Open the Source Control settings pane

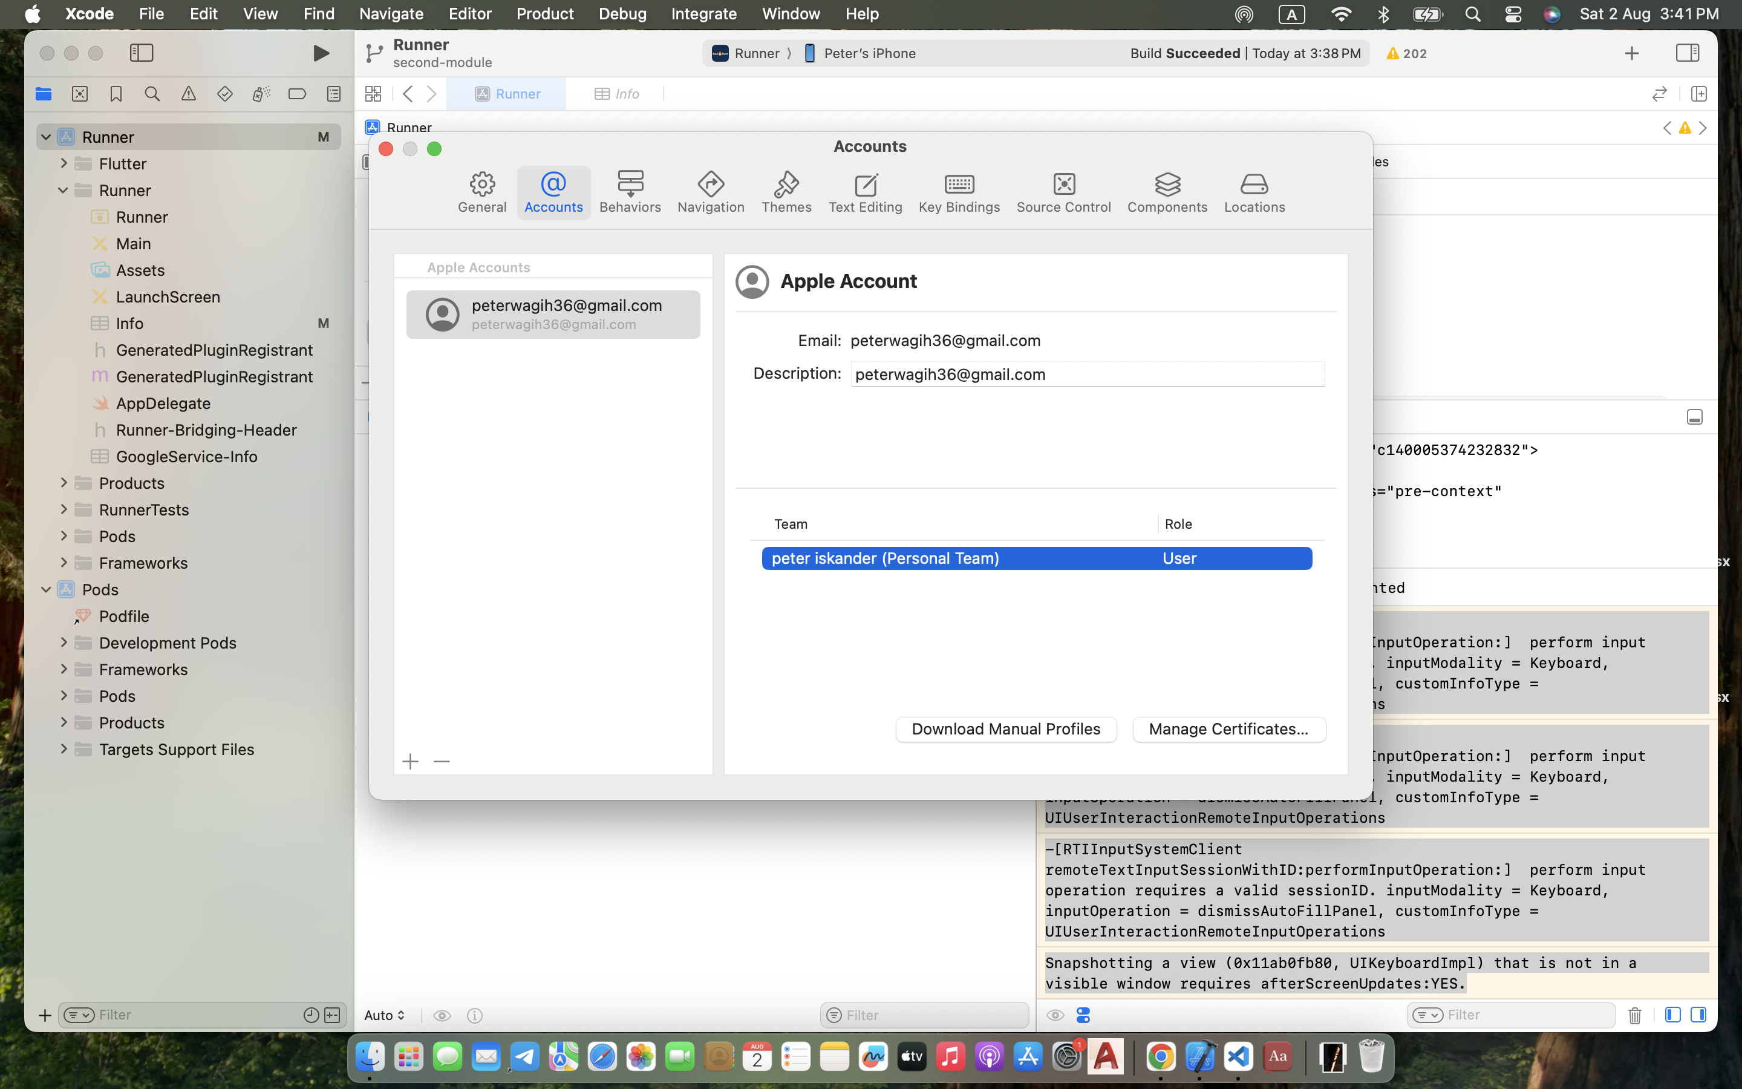1063,192
